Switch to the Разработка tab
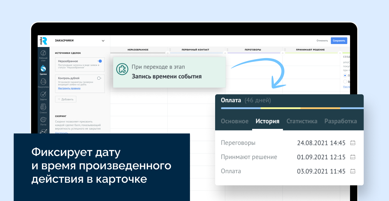 pyautogui.click(x=341, y=121)
